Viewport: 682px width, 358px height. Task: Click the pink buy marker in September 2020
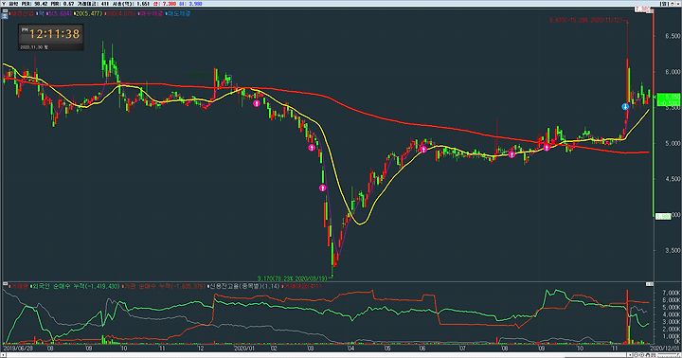coord(547,148)
